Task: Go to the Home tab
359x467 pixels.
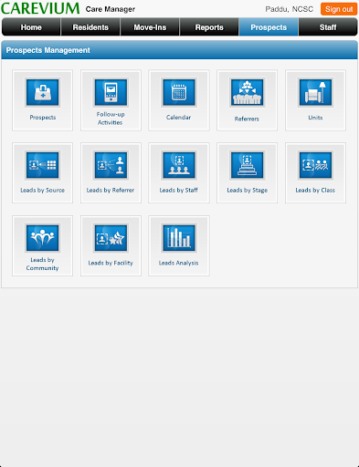Action: coord(31,27)
